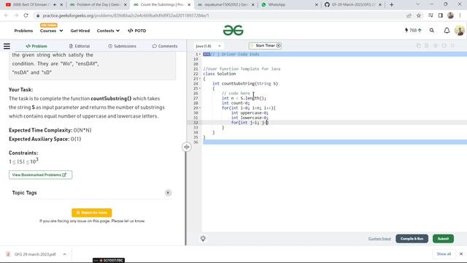Switch to the Editorial tab

point(80,46)
